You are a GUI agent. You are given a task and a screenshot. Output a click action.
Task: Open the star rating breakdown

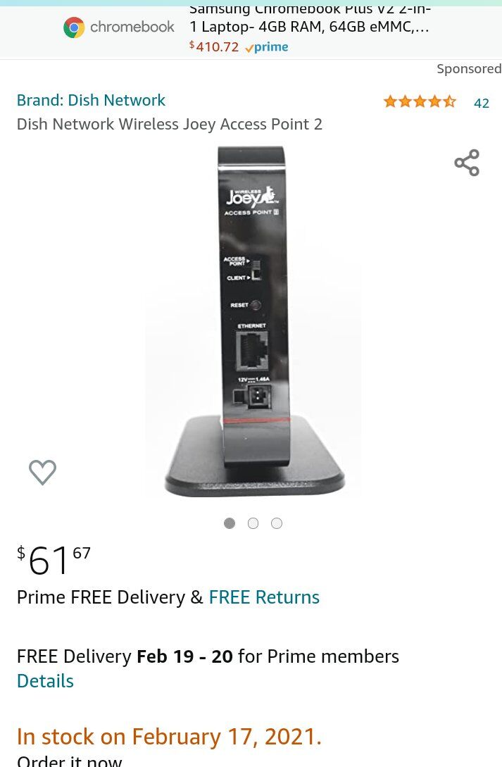(x=420, y=101)
